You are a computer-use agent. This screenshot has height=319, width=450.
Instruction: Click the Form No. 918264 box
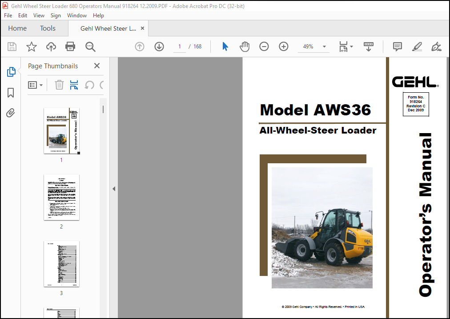point(416,104)
